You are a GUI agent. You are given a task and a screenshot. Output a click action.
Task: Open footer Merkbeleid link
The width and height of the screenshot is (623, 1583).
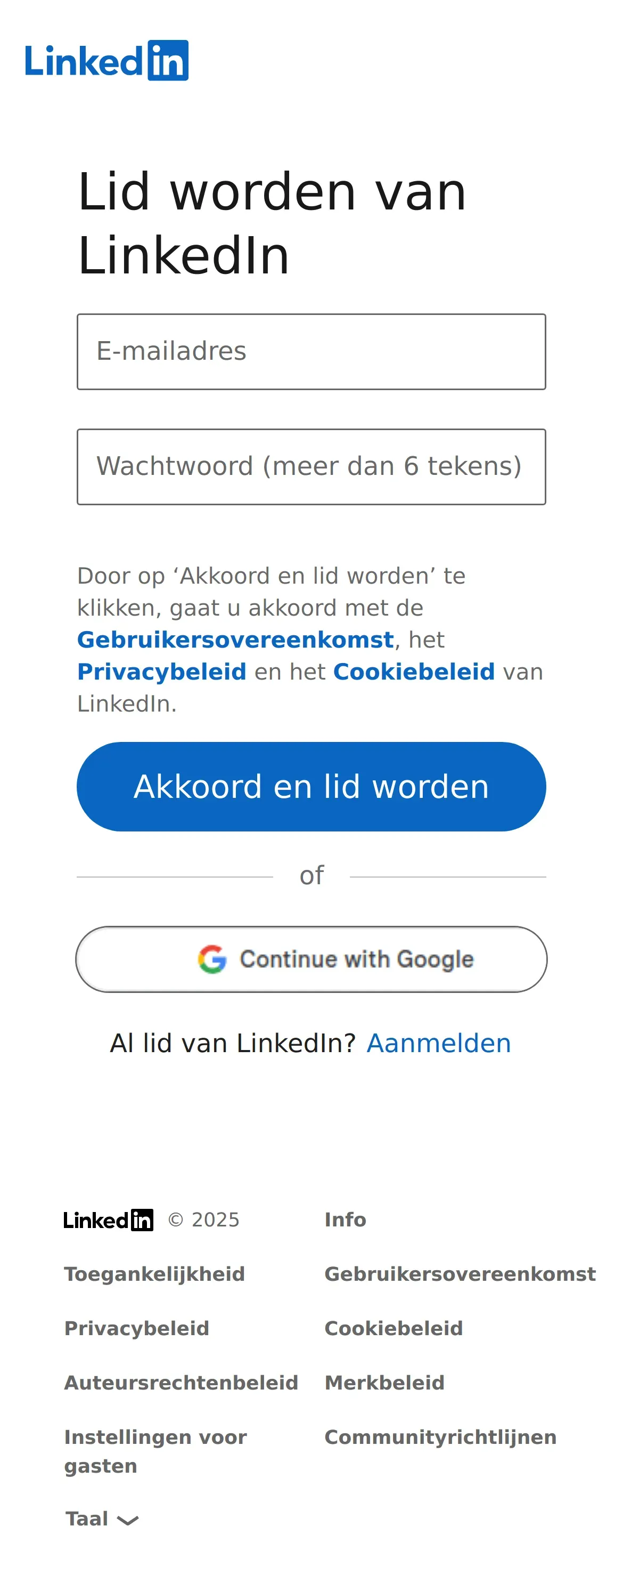click(384, 1383)
